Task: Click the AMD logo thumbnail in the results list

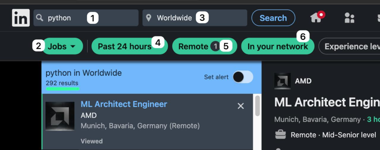Action: tap(60, 116)
